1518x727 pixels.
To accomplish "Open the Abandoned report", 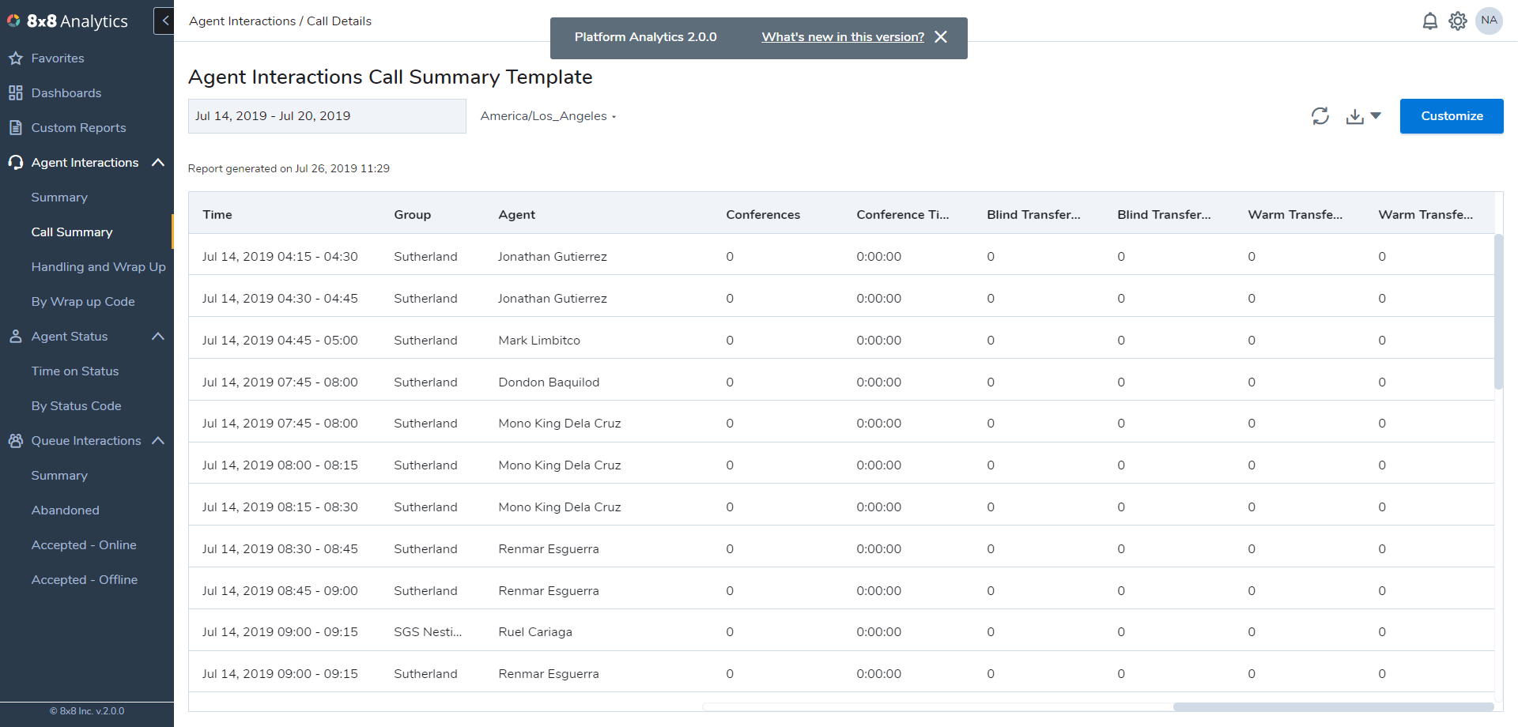I will [x=65, y=510].
